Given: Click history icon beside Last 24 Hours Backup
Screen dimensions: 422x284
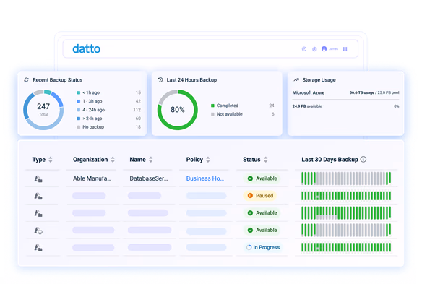Looking at the screenshot, I should pyautogui.click(x=160, y=79).
